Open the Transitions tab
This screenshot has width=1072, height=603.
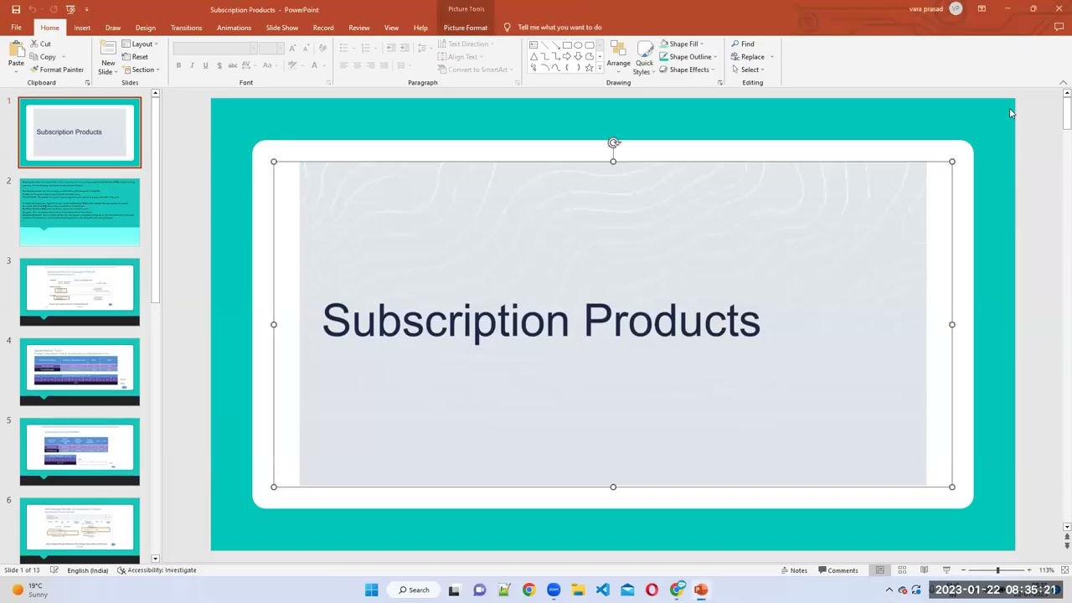pyautogui.click(x=186, y=28)
